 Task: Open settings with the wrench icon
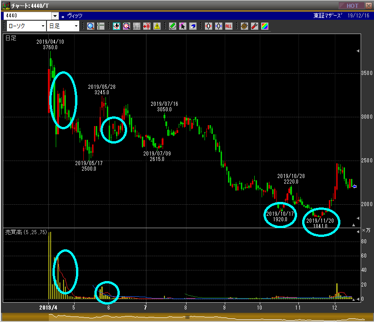pyautogui.click(x=254, y=26)
